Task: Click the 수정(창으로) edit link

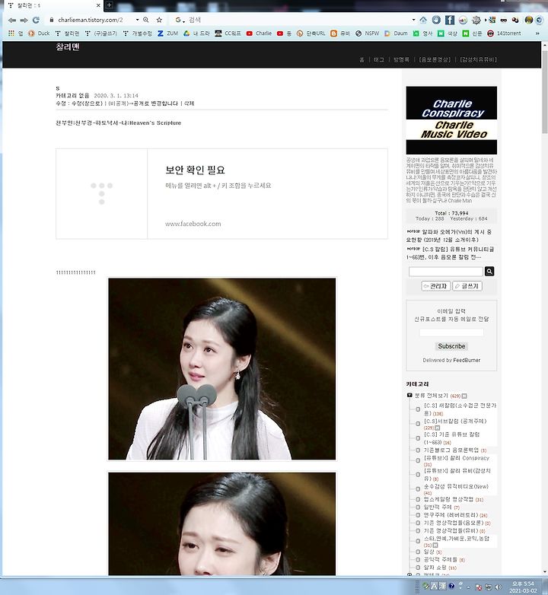Action: click(87, 103)
